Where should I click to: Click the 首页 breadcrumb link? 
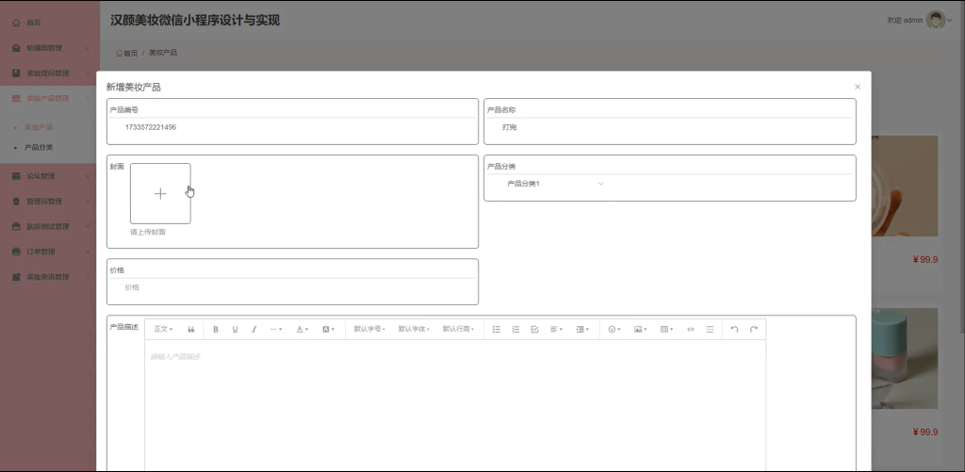click(127, 53)
